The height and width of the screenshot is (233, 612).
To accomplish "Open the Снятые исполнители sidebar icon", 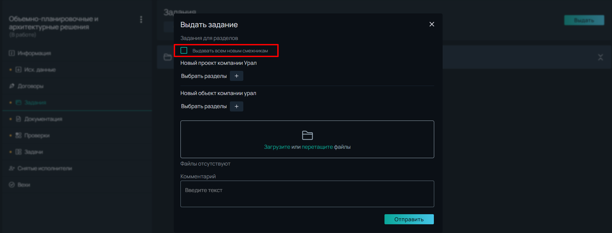I will (x=12, y=168).
